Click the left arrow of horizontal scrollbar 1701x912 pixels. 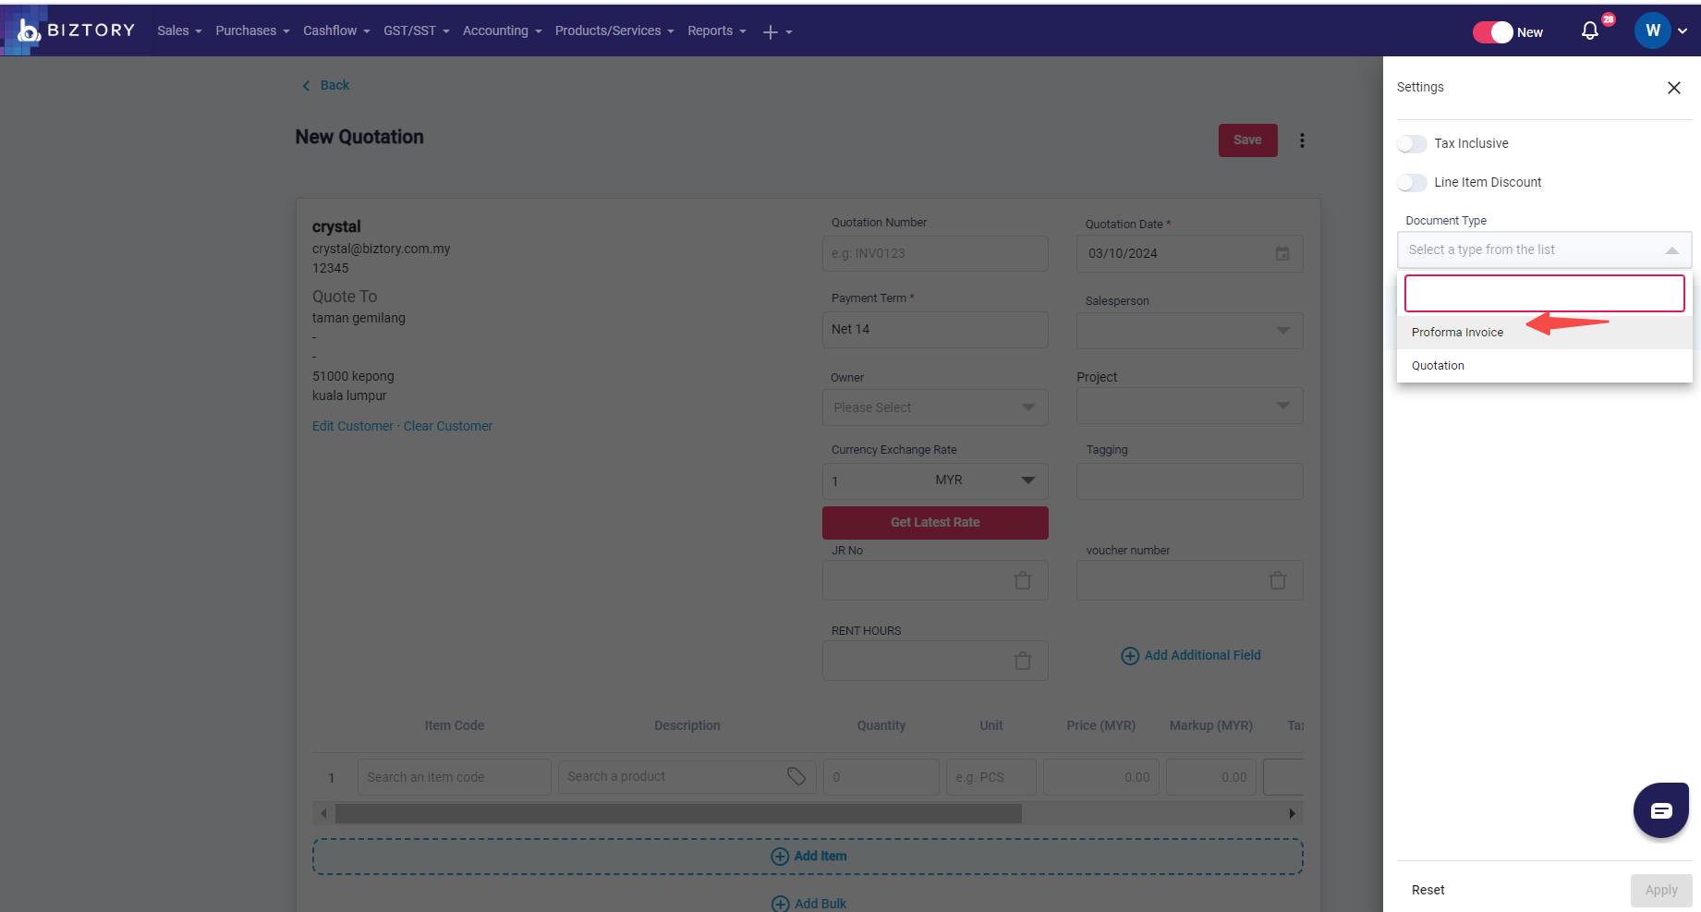[323, 814]
